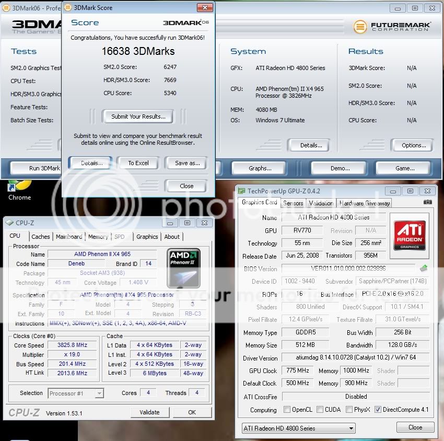
Task: Click the Bus Speed value 201.4 MHz
Action: [x=72, y=364]
